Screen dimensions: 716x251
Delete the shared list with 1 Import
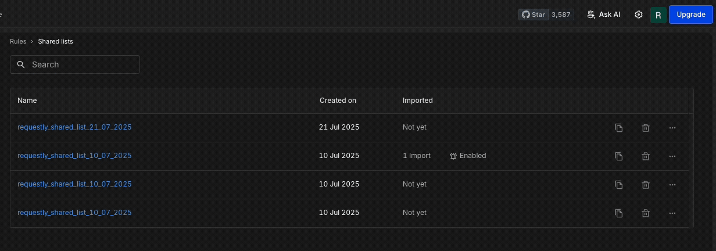click(646, 156)
